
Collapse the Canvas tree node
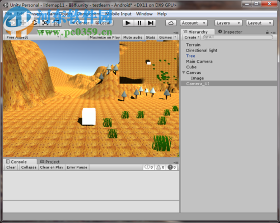[184, 72]
